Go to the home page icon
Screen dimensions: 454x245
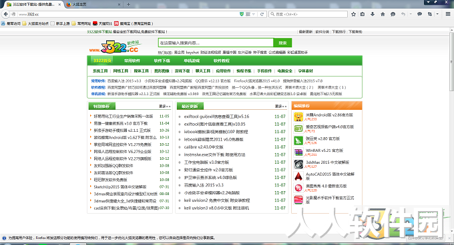[383, 14]
